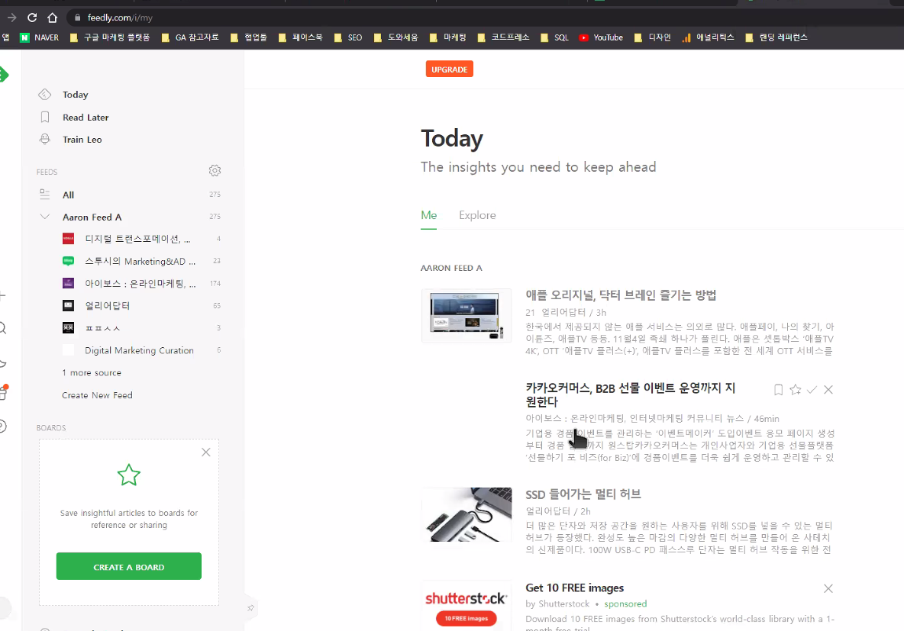The height and width of the screenshot is (631, 904).
Task: Switch to the Me tab
Action: tap(428, 215)
